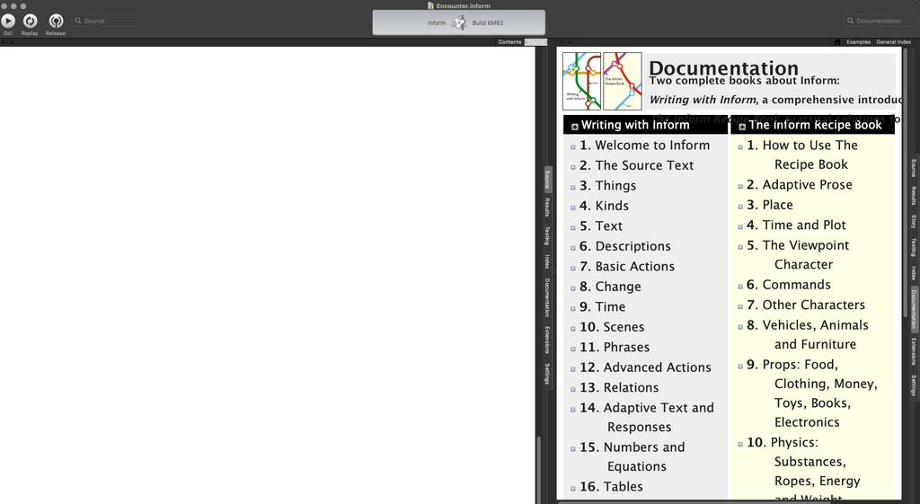Open Recipe Book 7. Other Characters
This screenshot has width=920, height=504.
point(806,305)
